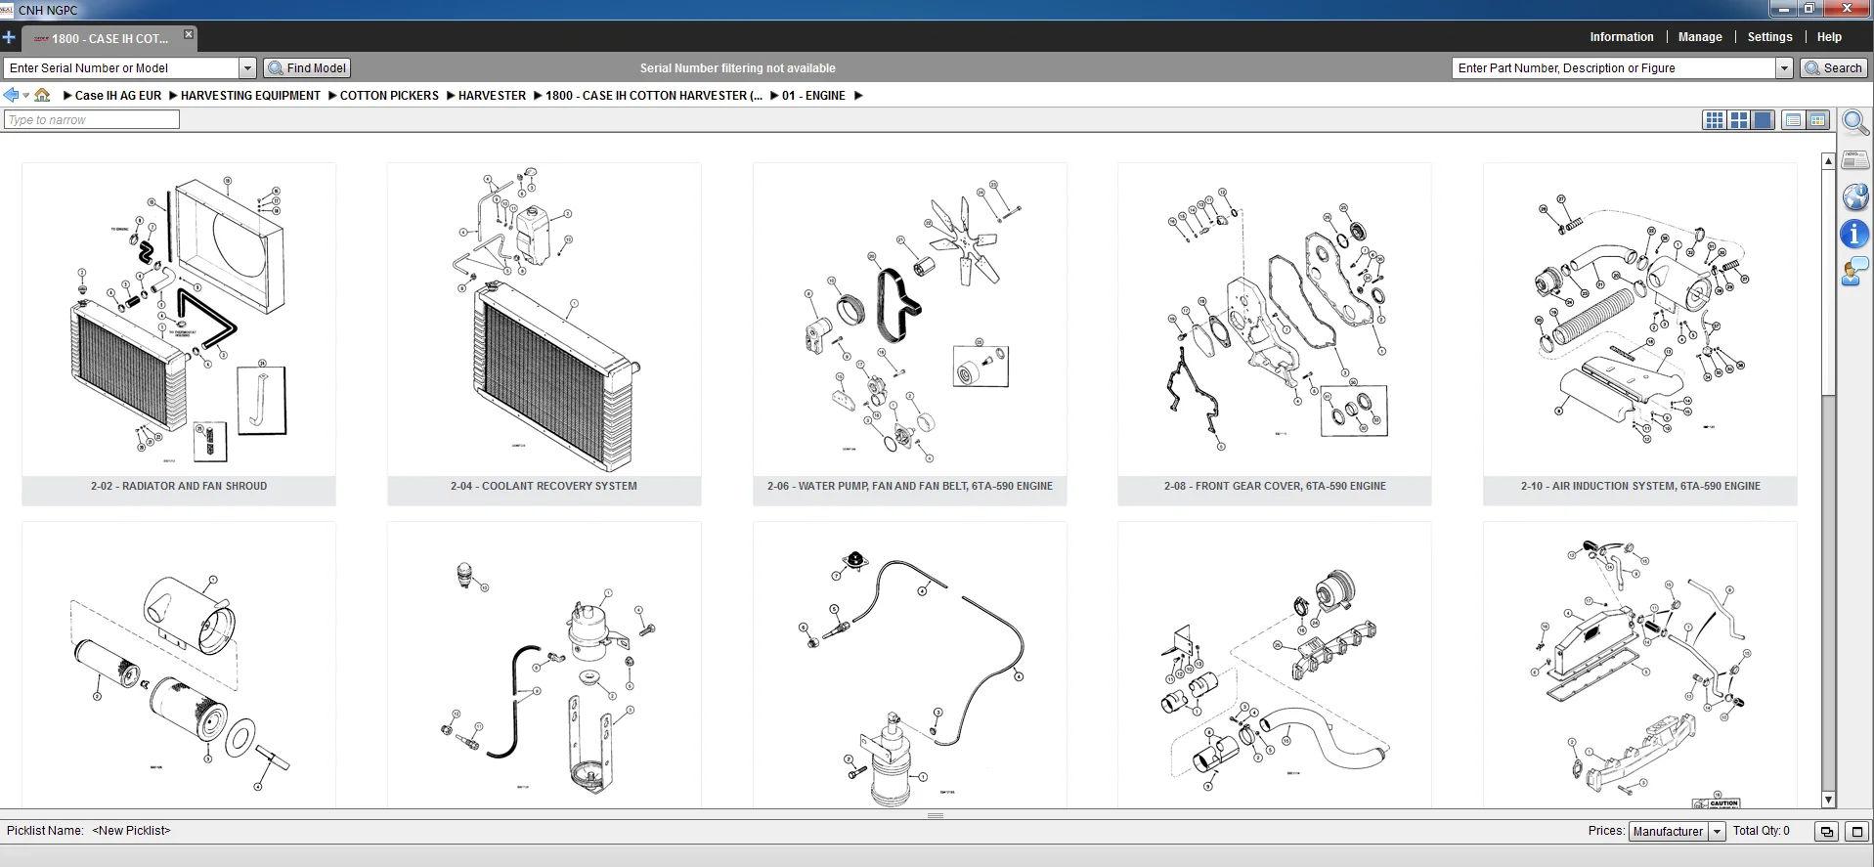Image resolution: width=1874 pixels, height=867 pixels.
Task: Open the back history dropdown arrow
Action: [25, 96]
